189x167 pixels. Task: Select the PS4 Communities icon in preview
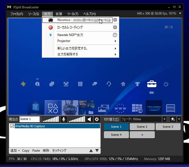point(66,84)
